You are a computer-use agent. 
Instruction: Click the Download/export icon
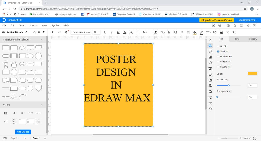[x=235, y=25]
